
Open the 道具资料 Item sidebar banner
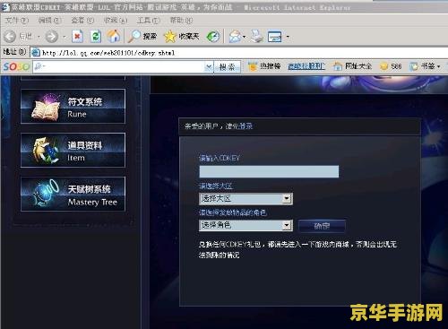(73, 150)
